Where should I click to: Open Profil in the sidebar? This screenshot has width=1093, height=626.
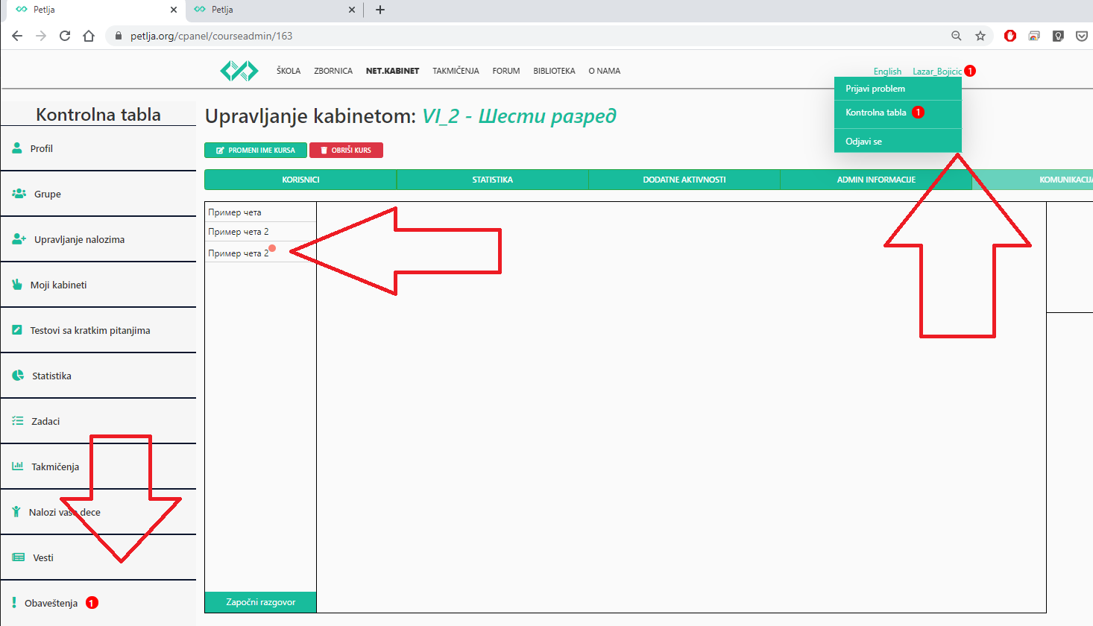coord(41,149)
